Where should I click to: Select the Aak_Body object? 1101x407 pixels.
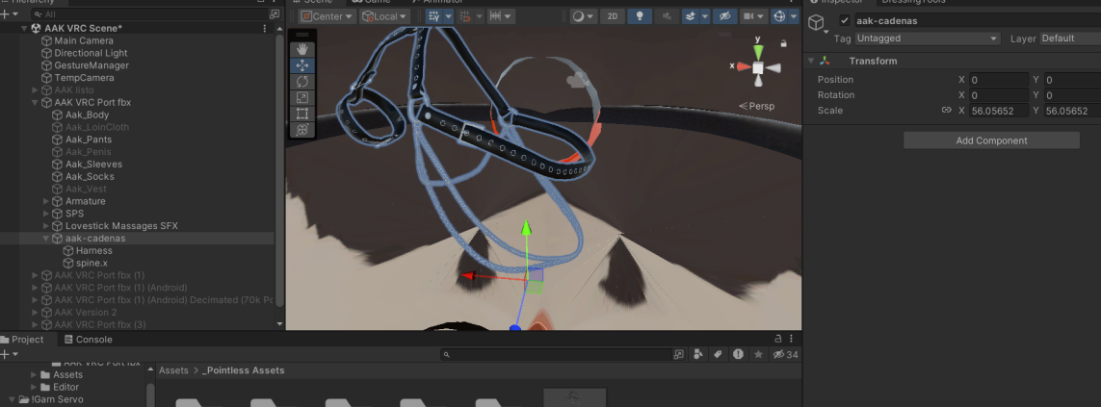pos(87,114)
